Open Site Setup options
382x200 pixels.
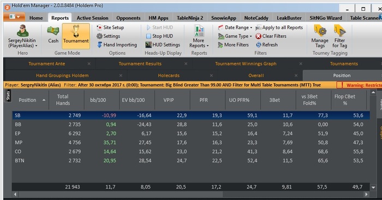click(110, 27)
